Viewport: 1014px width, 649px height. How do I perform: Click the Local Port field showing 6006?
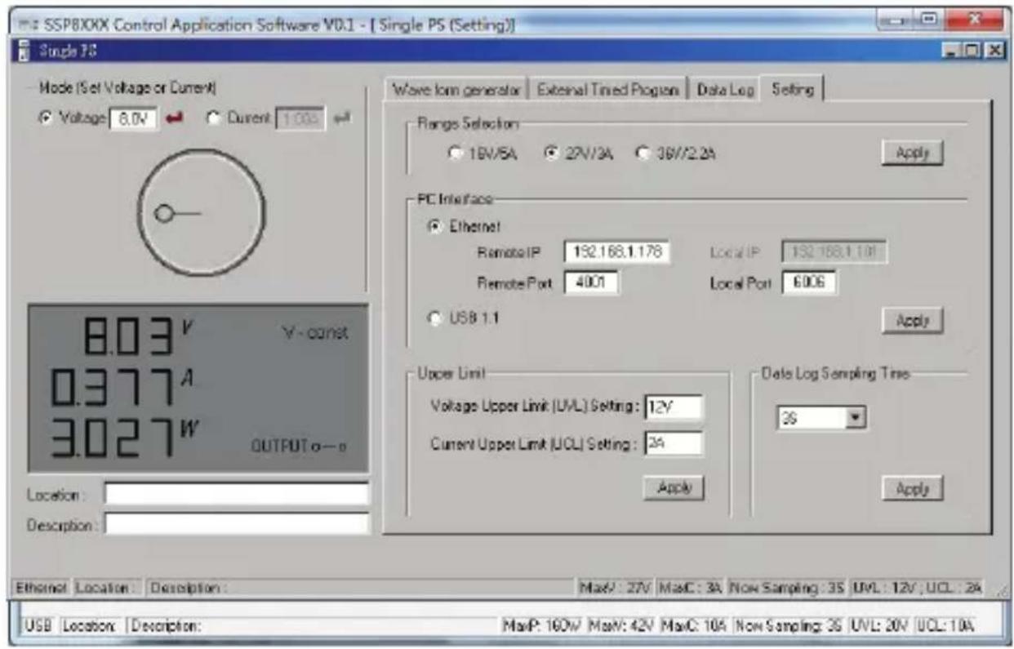[x=810, y=282]
